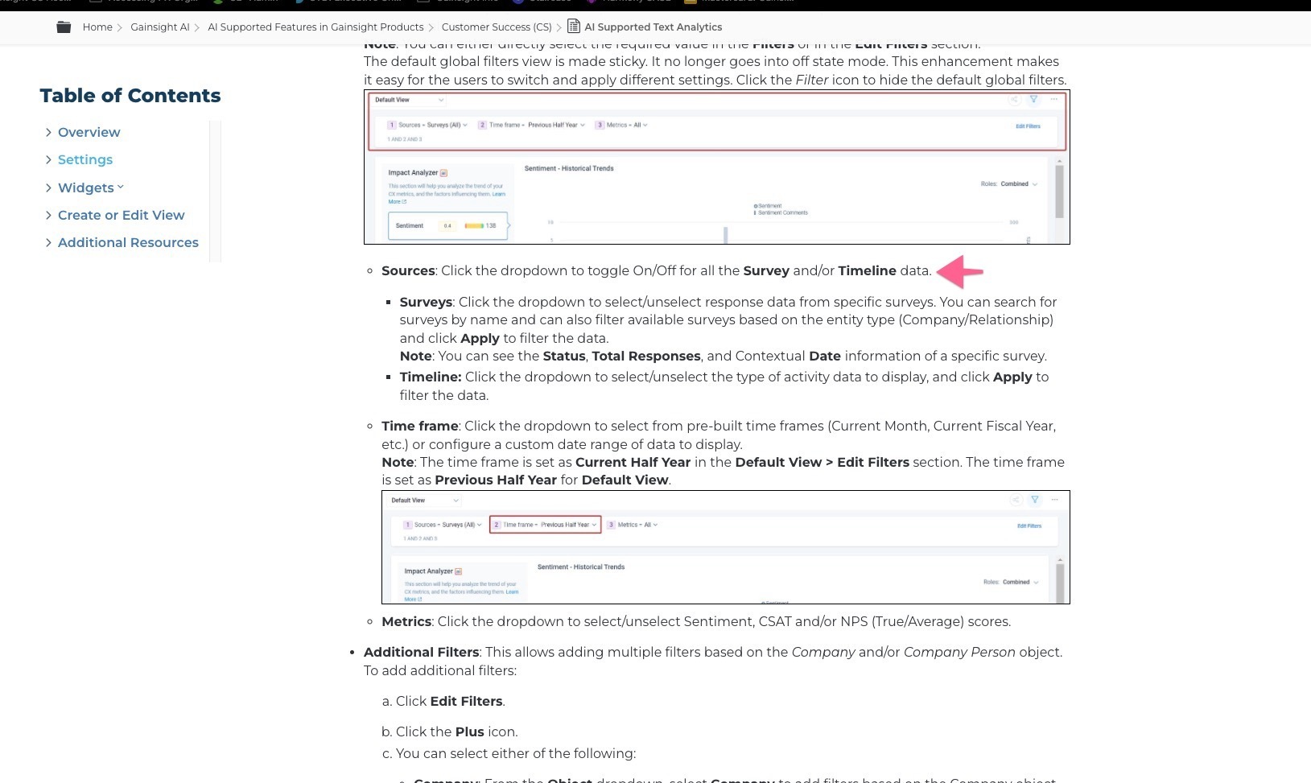Click the folder icon in the breadcrumb
The width and height of the screenshot is (1311, 783).
click(64, 27)
